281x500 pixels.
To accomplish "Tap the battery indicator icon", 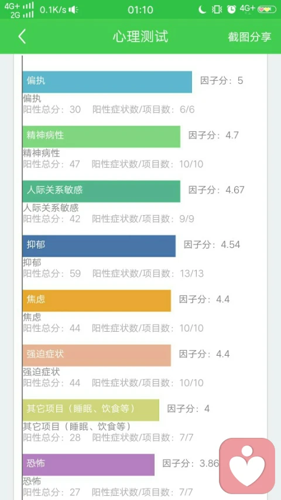I will (267, 9).
